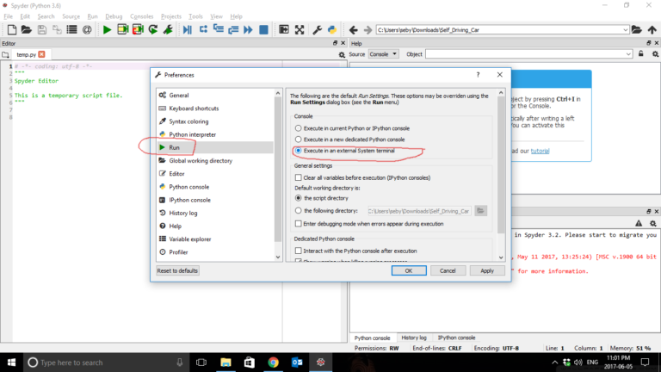Viewport: 661px width, 372px height.
Task: Select Syntax coloring preferences page
Action: (x=215, y=121)
